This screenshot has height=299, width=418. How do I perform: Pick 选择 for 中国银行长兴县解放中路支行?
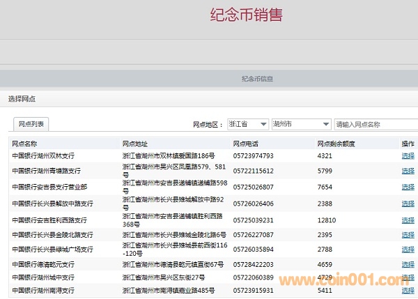click(408, 204)
